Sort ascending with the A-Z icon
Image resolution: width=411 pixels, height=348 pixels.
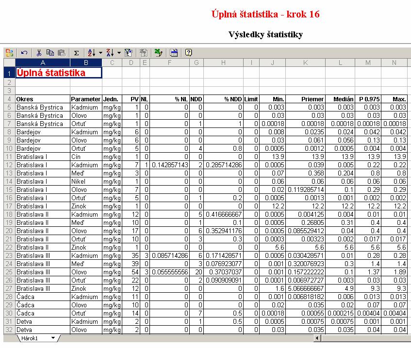click(92, 53)
